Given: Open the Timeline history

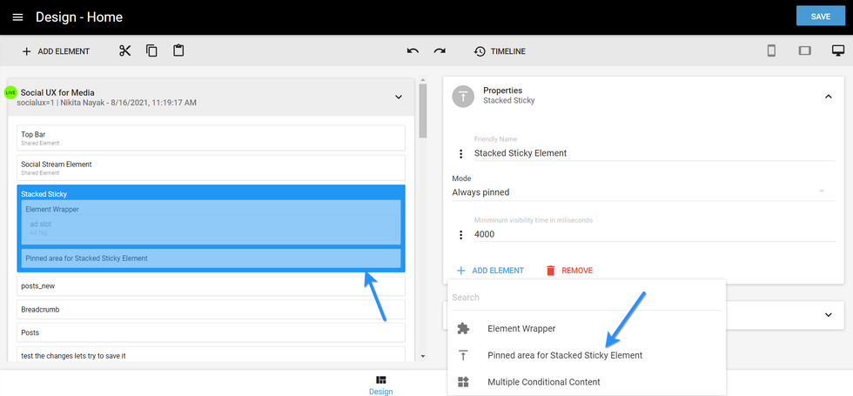Looking at the screenshot, I should click(x=500, y=51).
